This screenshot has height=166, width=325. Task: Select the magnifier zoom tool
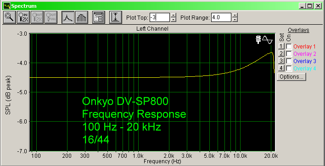[x=9, y=17]
